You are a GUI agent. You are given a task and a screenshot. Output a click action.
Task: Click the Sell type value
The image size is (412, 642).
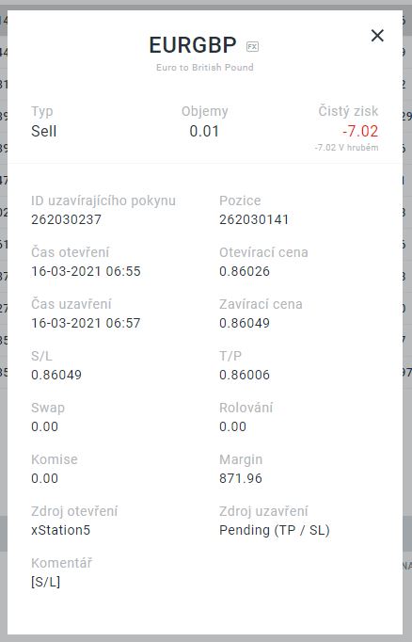[x=44, y=132]
